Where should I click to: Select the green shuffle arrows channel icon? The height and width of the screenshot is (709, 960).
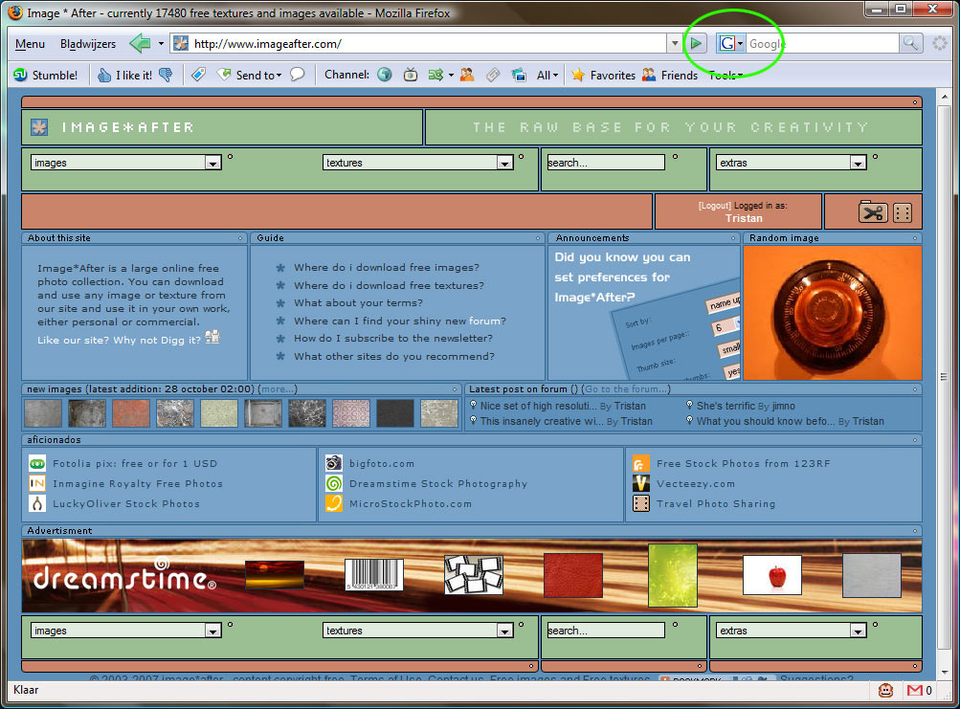435,75
